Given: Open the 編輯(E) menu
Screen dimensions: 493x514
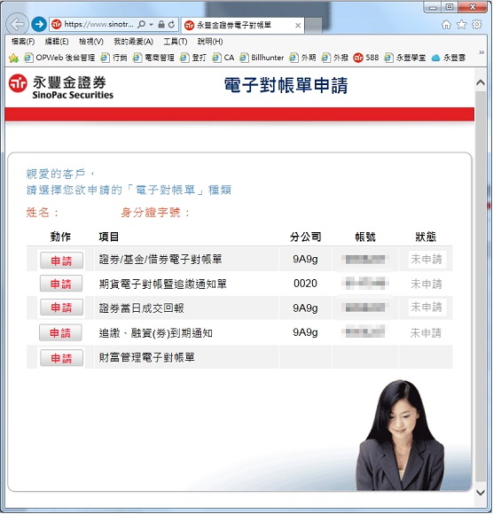Looking at the screenshot, I should tap(57, 42).
